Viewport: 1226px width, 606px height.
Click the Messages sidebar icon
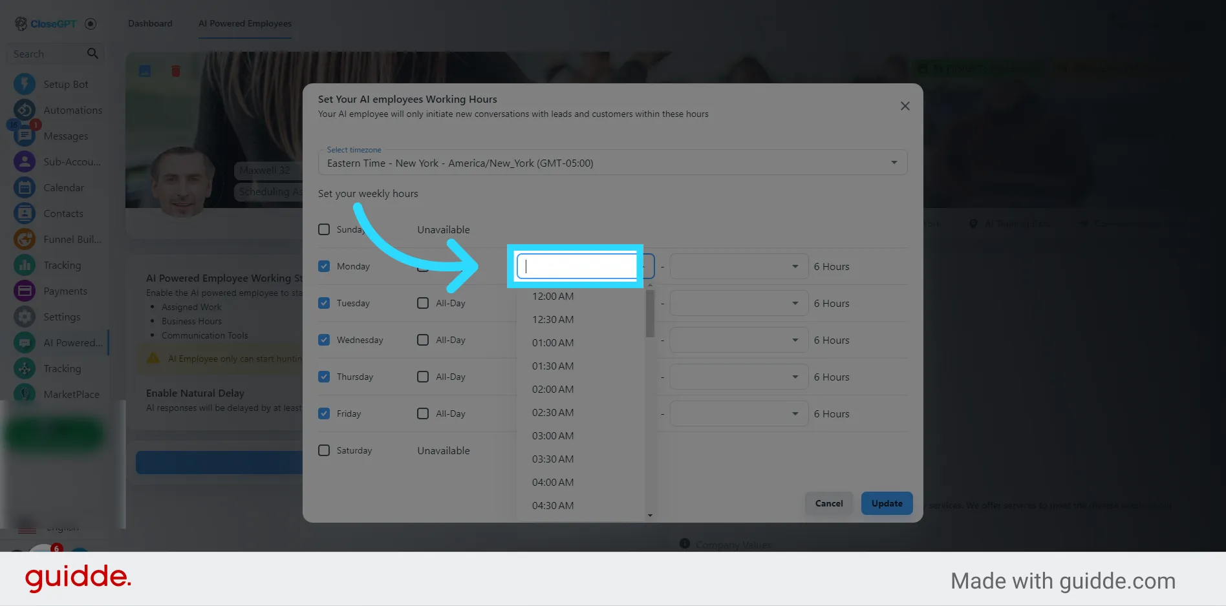[x=25, y=136]
